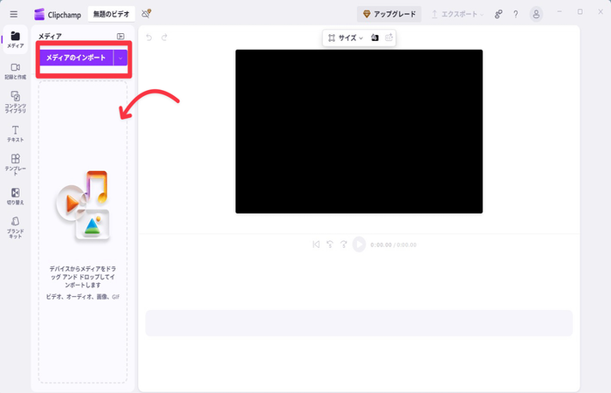611x393 pixels.
Task: Select the テキスト (Text) tool in sidebar
Action: (x=15, y=133)
